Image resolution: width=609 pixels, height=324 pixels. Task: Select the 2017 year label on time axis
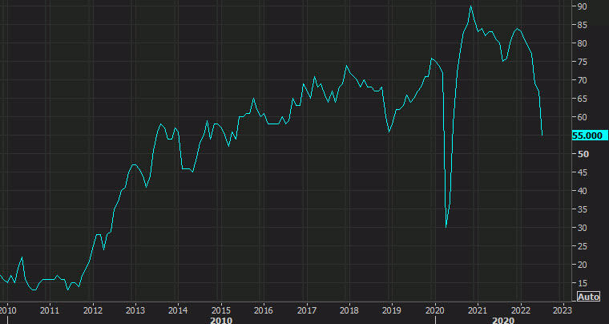(306, 310)
